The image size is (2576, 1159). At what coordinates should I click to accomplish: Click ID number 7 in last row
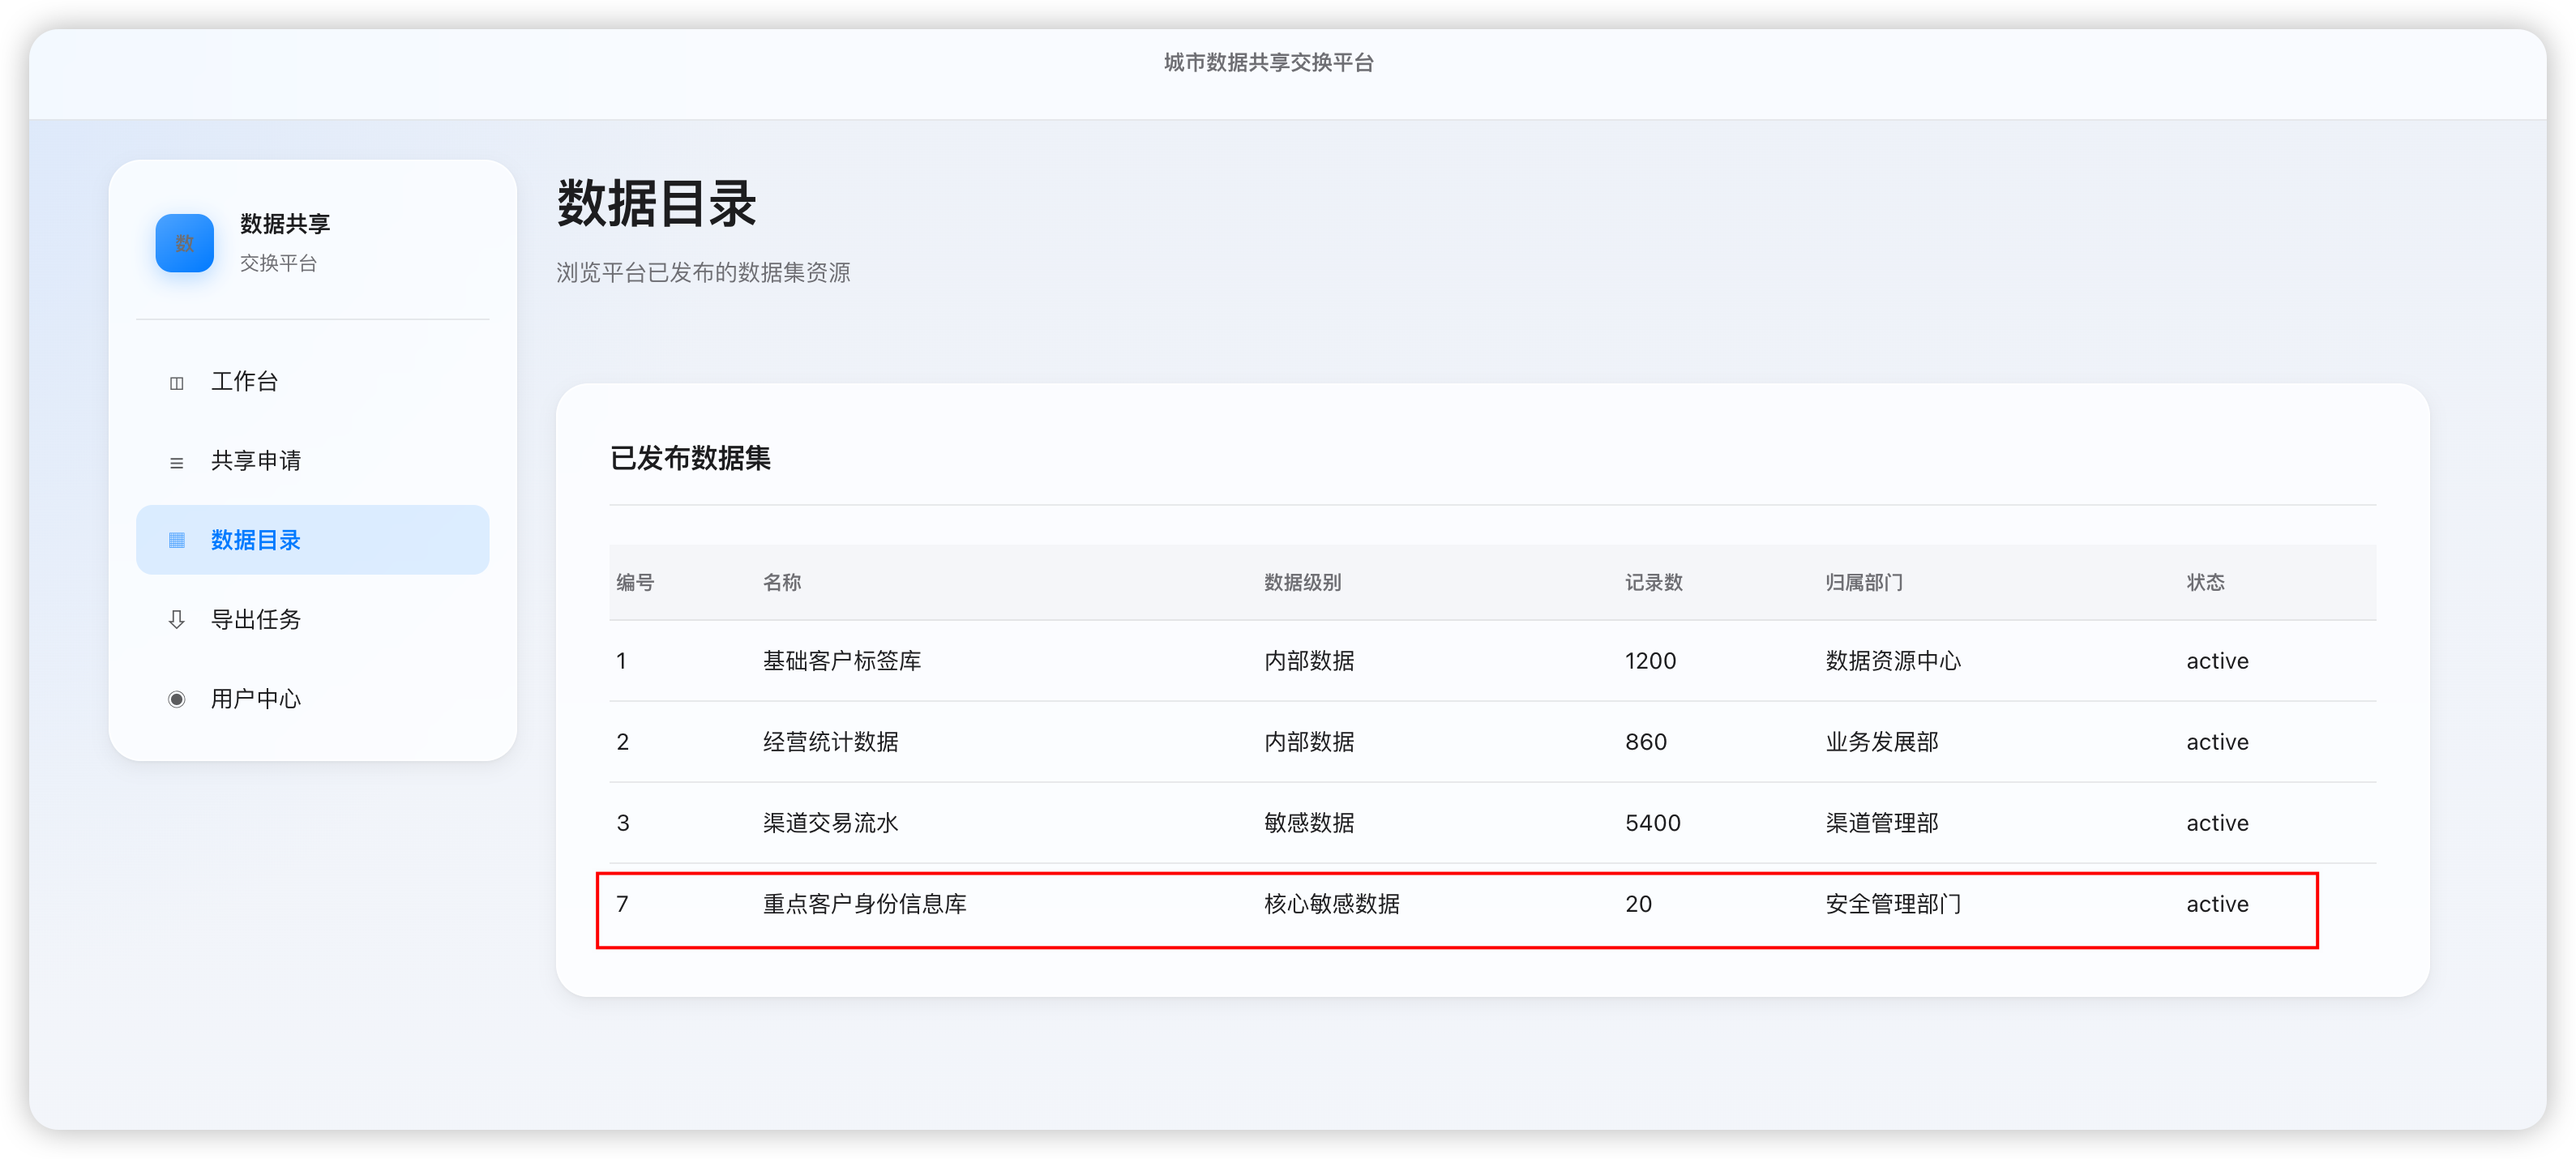622,904
